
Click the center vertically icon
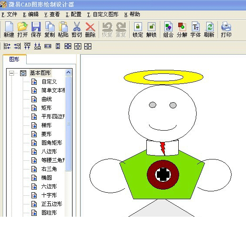coord(78,46)
